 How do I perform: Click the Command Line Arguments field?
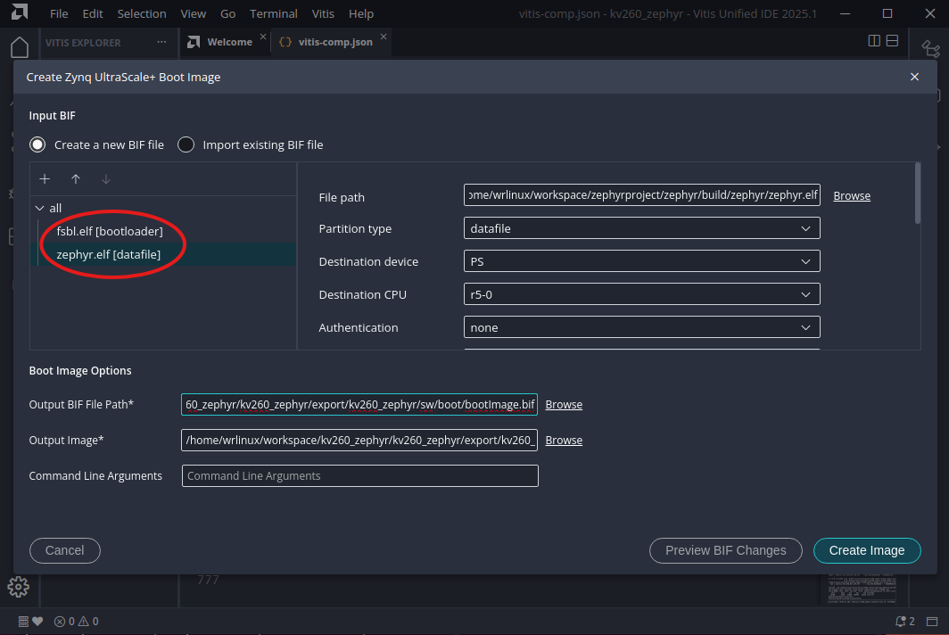click(x=359, y=475)
